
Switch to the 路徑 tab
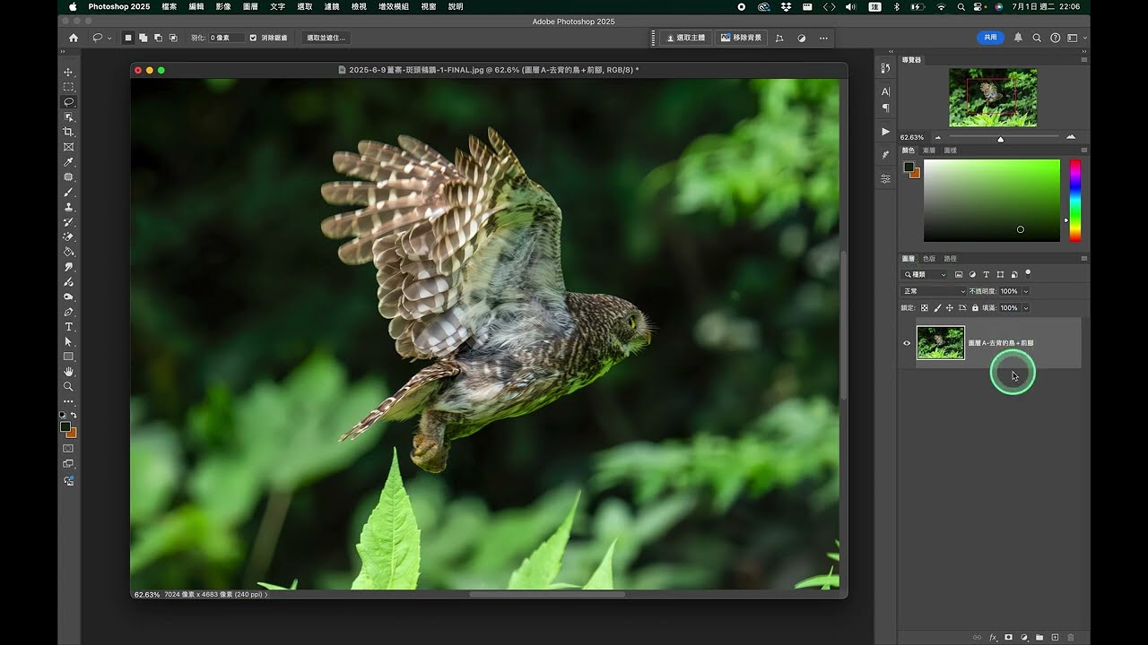(x=950, y=258)
